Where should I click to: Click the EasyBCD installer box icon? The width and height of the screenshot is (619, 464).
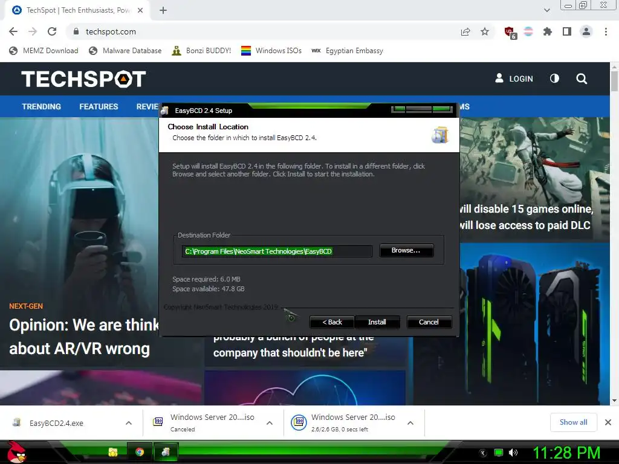[x=440, y=135]
